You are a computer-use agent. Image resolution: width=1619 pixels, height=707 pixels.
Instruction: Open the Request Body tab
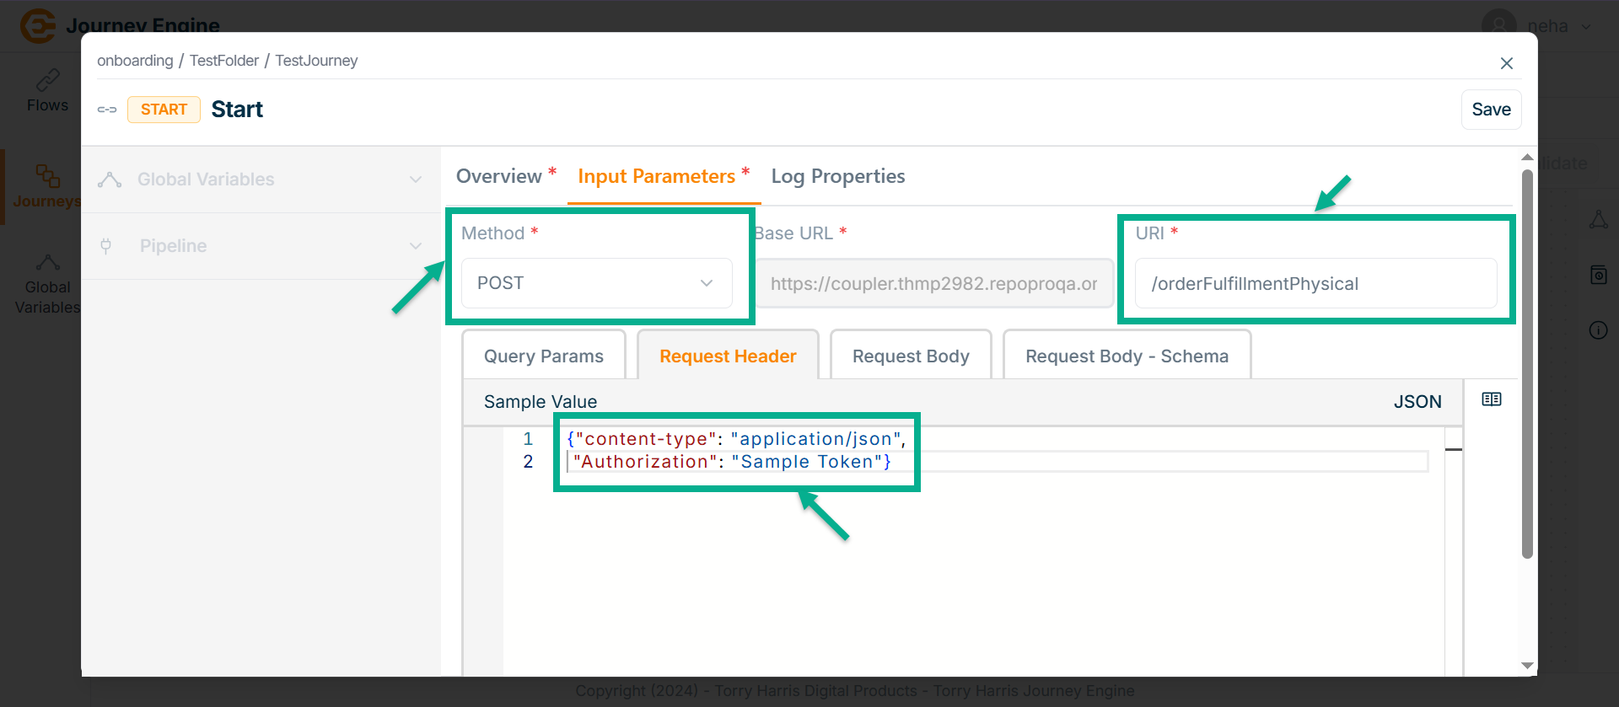[x=911, y=356]
